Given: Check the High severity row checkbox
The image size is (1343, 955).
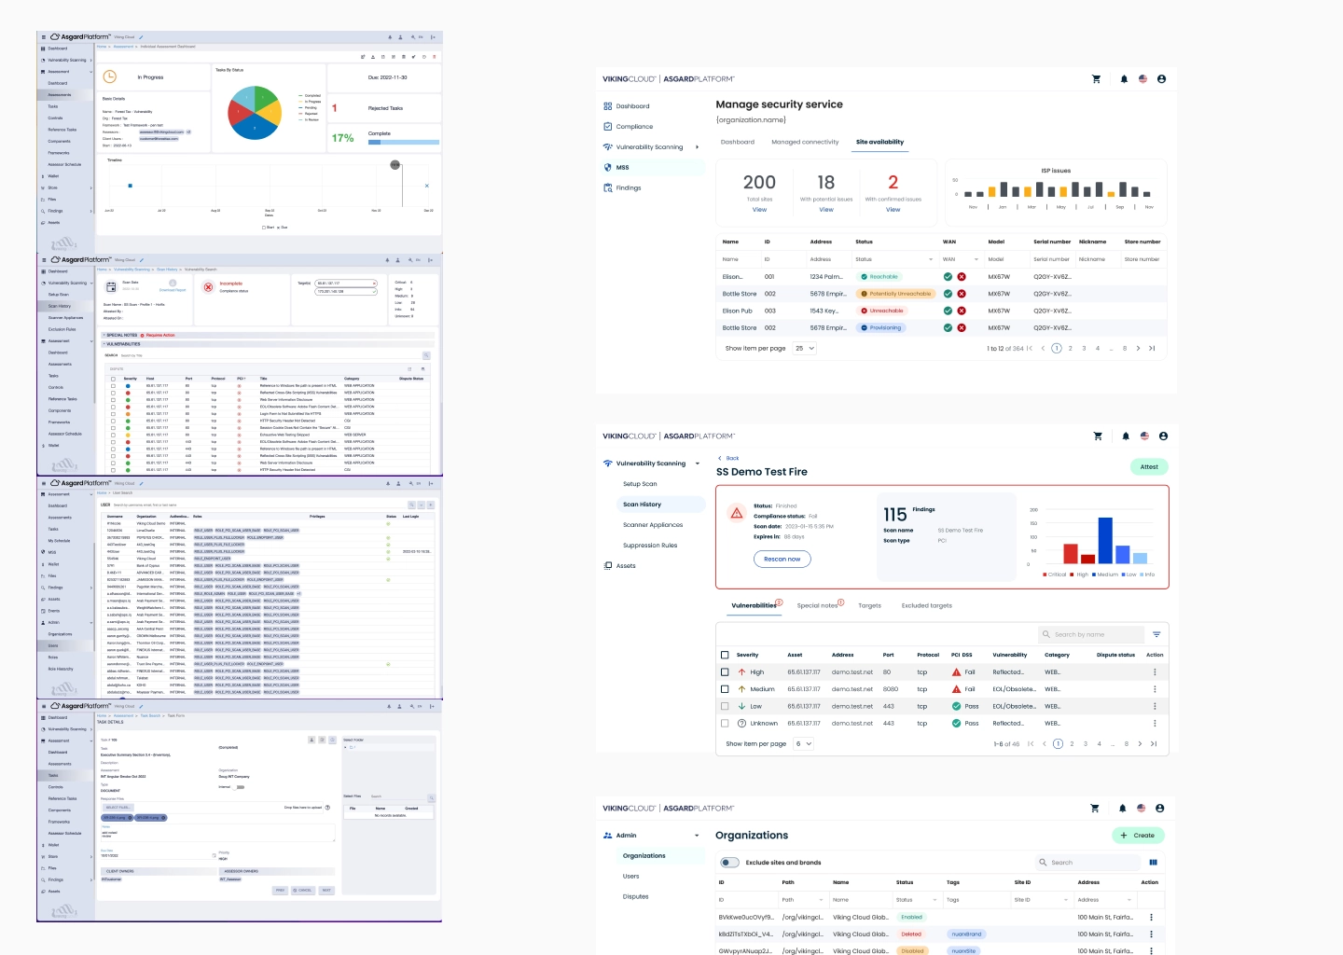Looking at the screenshot, I should (x=725, y=671).
